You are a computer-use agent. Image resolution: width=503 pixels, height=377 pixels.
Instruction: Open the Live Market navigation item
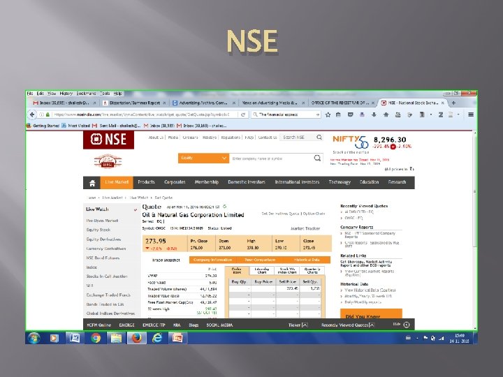tap(117, 182)
